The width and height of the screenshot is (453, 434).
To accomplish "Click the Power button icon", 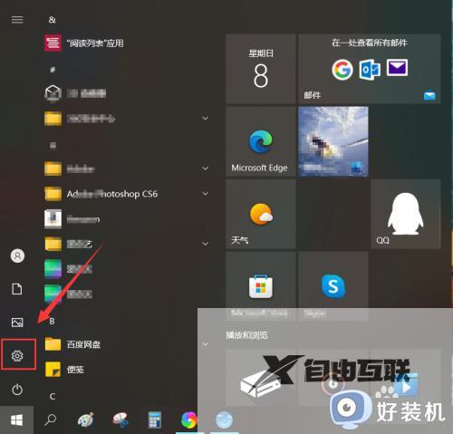I will point(17,390).
